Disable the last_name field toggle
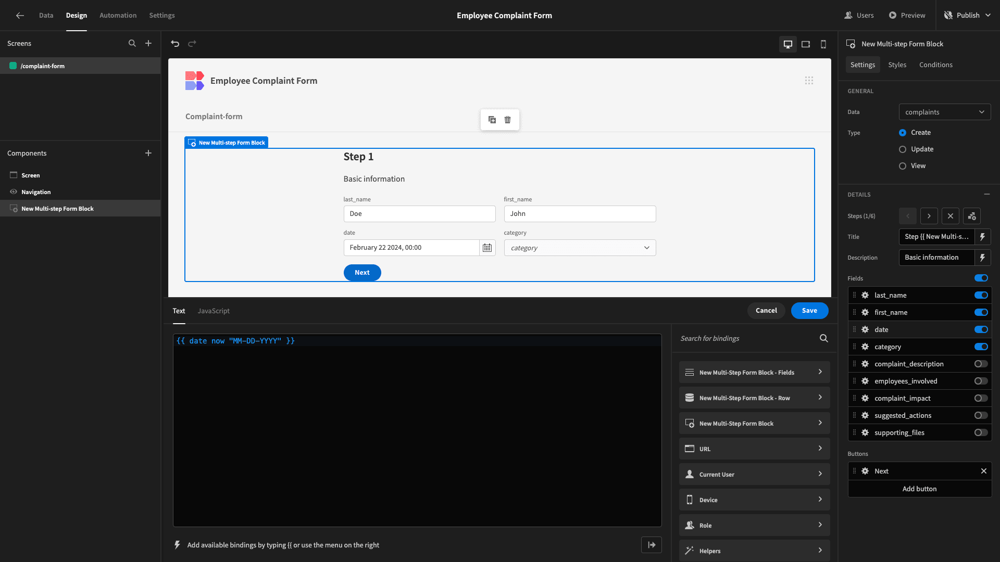 coord(981,295)
